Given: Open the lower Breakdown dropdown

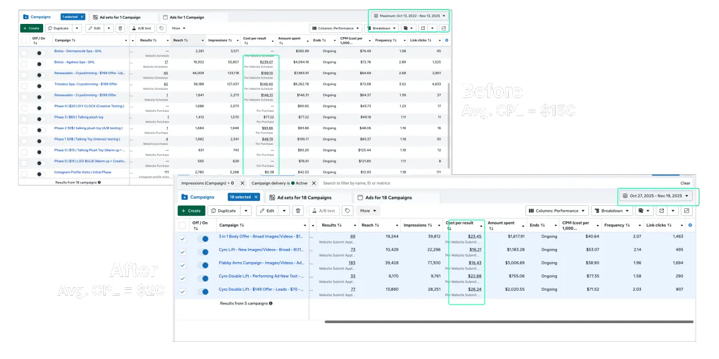Looking at the screenshot, I should pyautogui.click(x=612, y=211).
